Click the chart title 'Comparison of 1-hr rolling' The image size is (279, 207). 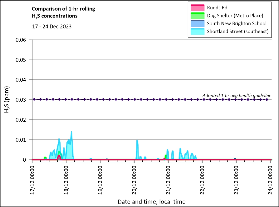(x=64, y=9)
